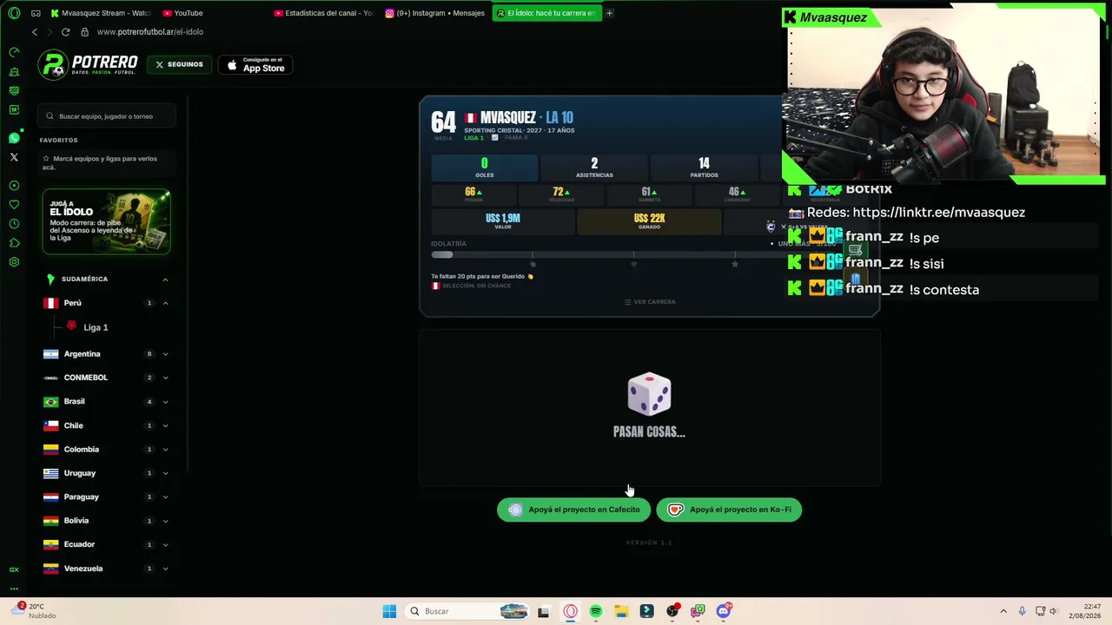Click Apoyá el proyecto en Cafecito
This screenshot has width=1112, height=625.
point(573,510)
